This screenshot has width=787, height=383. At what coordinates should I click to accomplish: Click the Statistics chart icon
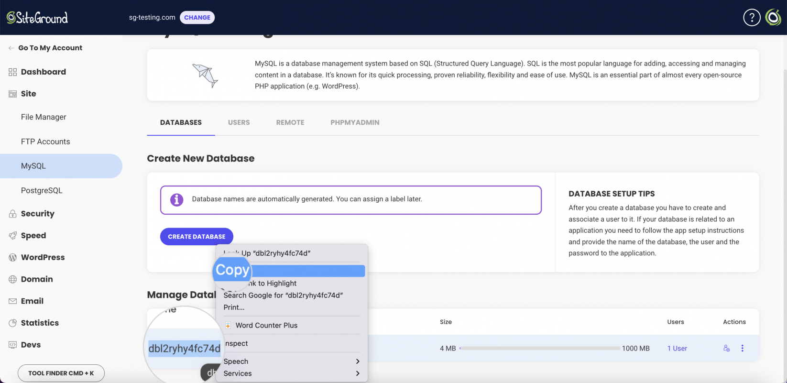tap(13, 323)
